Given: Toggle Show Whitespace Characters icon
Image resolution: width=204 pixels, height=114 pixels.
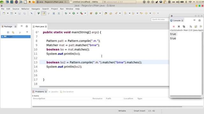Looking at the screenshot, I should tap(59, 13).
